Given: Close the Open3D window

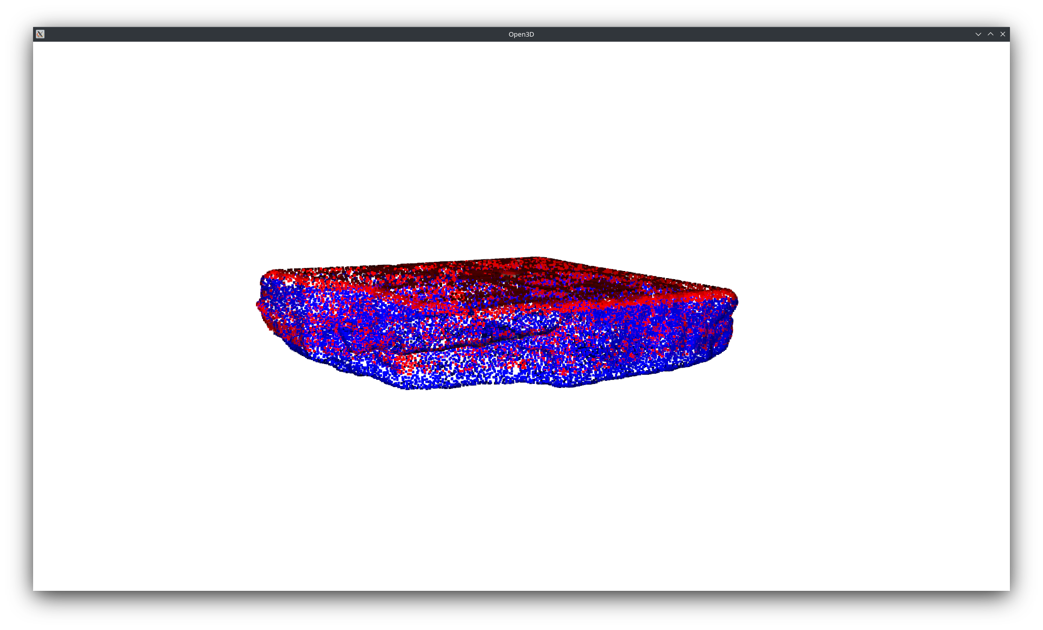Looking at the screenshot, I should pos(1003,34).
